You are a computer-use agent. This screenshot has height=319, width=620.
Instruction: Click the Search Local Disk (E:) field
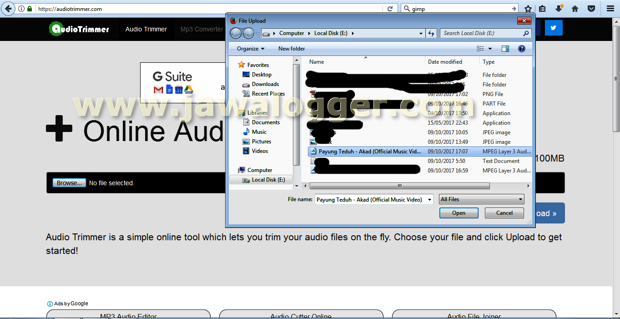click(x=481, y=33)
